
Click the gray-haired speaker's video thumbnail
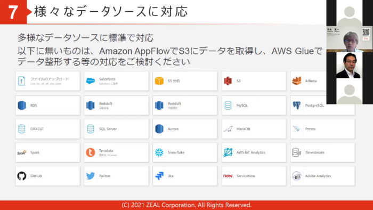click(349, 39)
